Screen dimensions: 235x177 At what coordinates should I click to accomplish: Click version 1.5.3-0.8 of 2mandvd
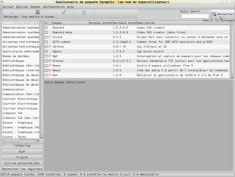click(x=120, y=28)
